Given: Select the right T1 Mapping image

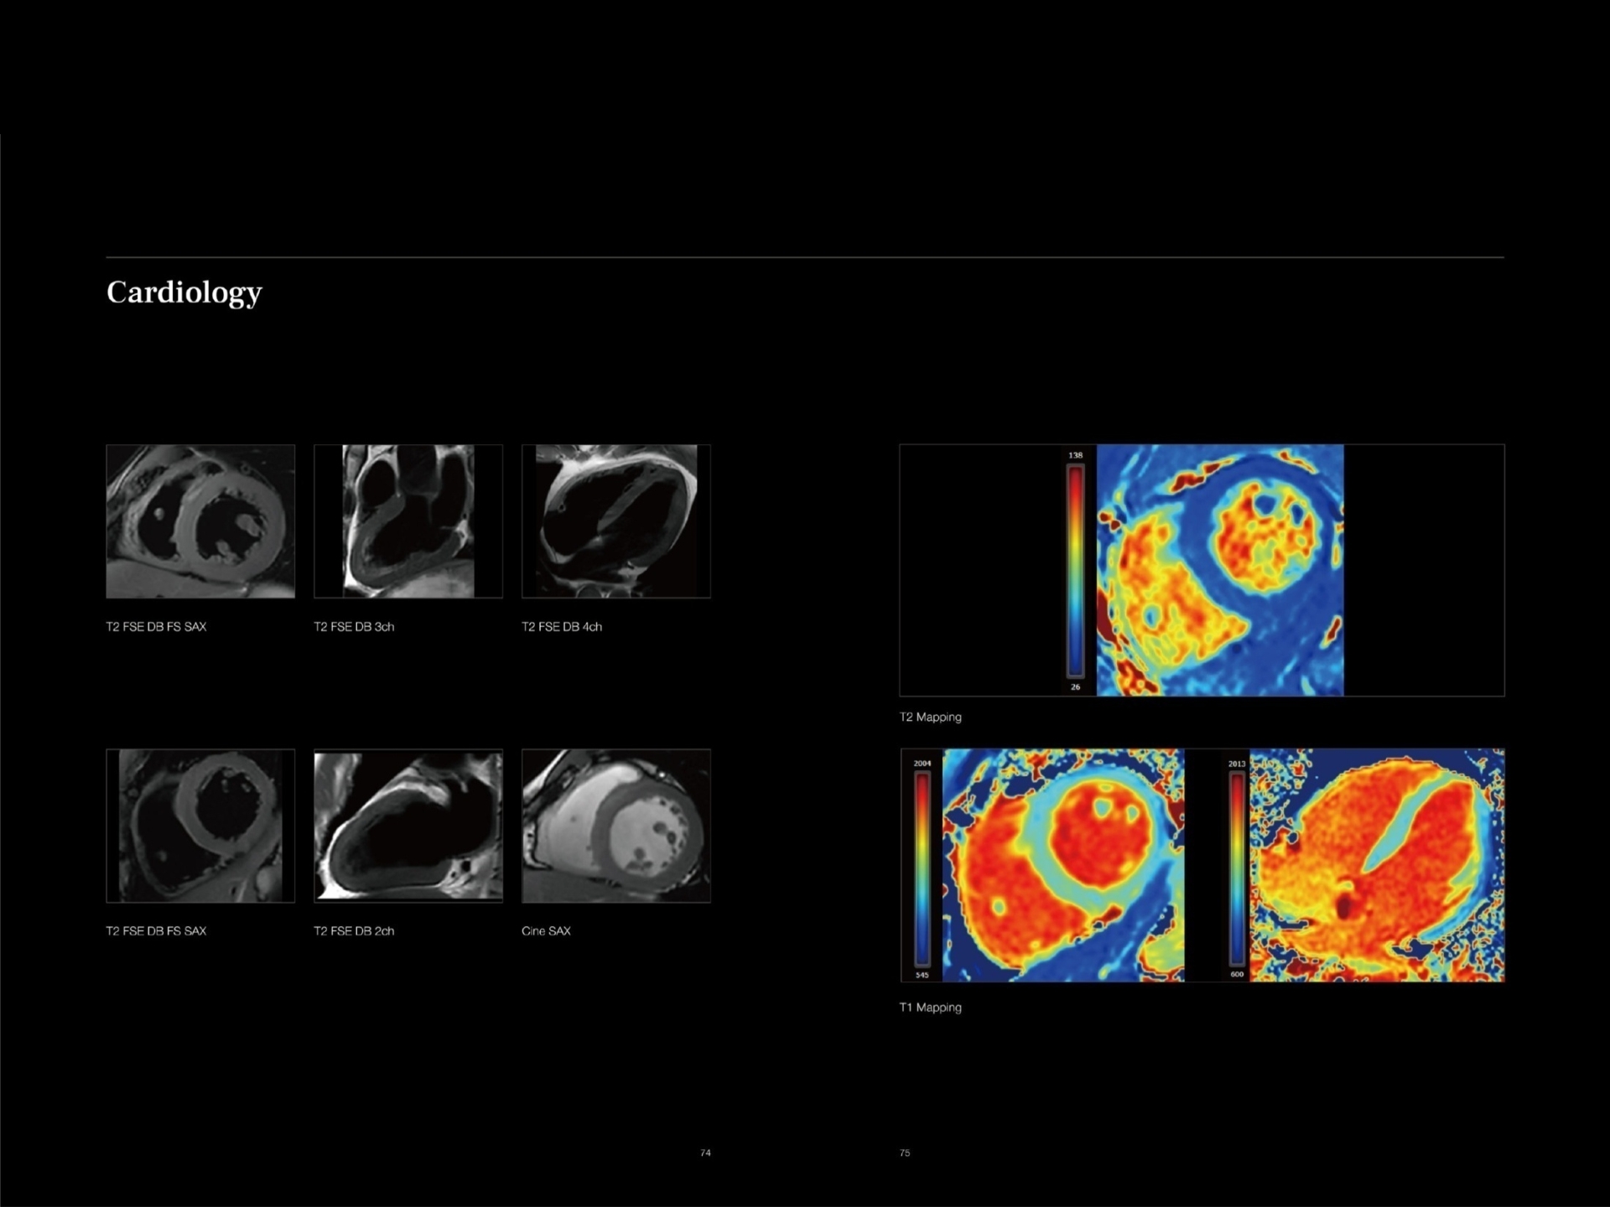Looking at the screenshot, I should (x=1375, y=865).
